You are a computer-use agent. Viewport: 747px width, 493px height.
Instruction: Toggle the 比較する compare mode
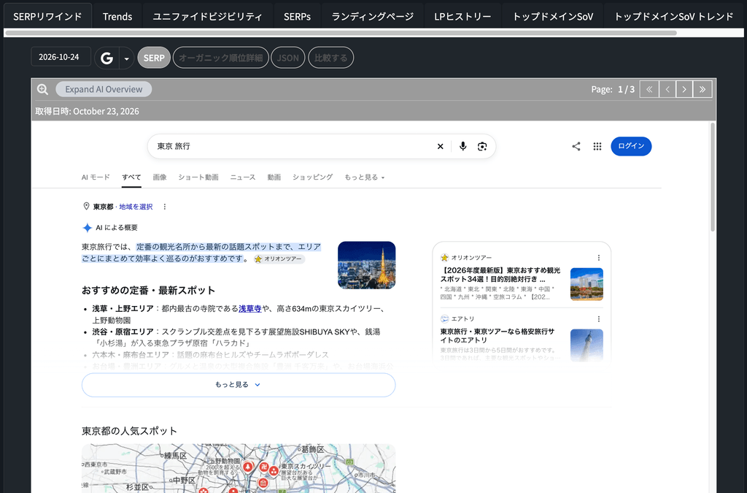(x=330, y=58)
